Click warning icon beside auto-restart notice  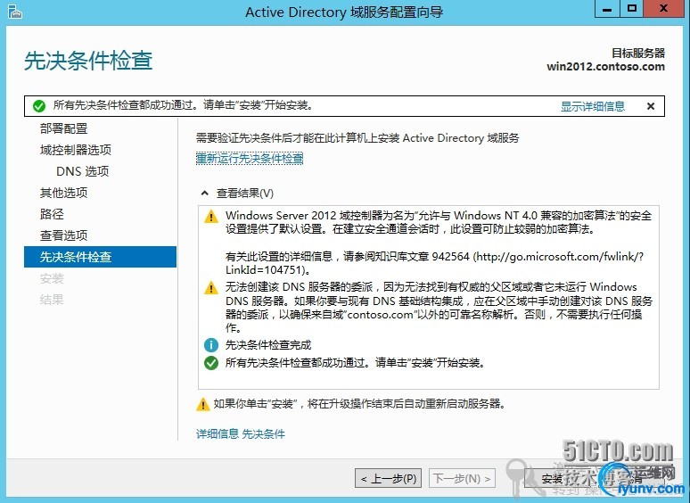click(x=203, y=404)
